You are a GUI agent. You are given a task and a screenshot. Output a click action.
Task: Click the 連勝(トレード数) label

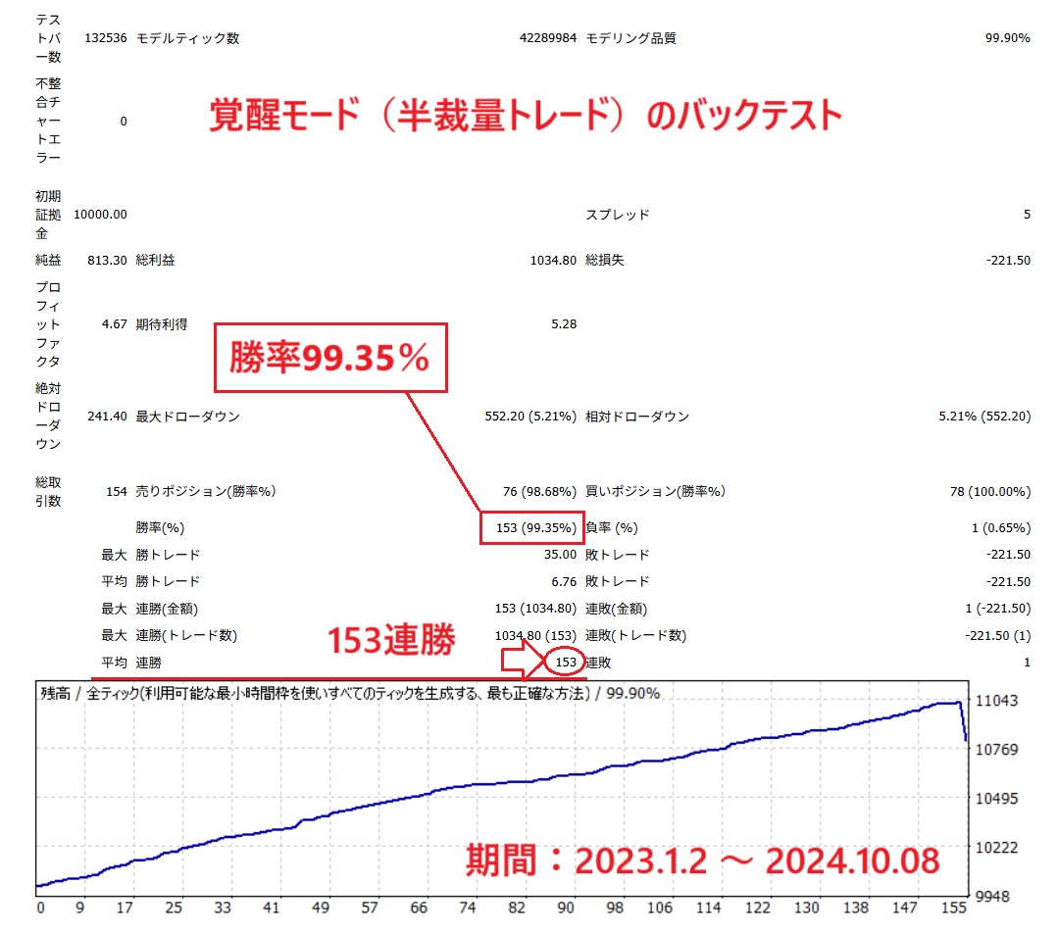(186, 635)
